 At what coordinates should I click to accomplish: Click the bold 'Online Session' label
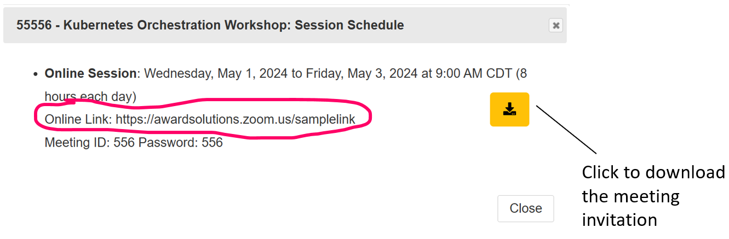(90, 73)
